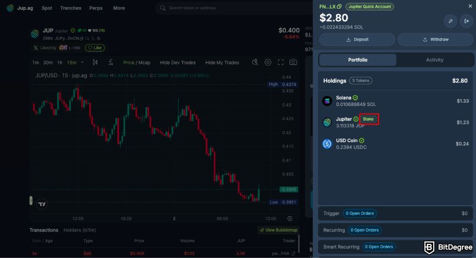Click View Bubblemap
Viewport: 476px width, 258px height.
click(279, 230)
